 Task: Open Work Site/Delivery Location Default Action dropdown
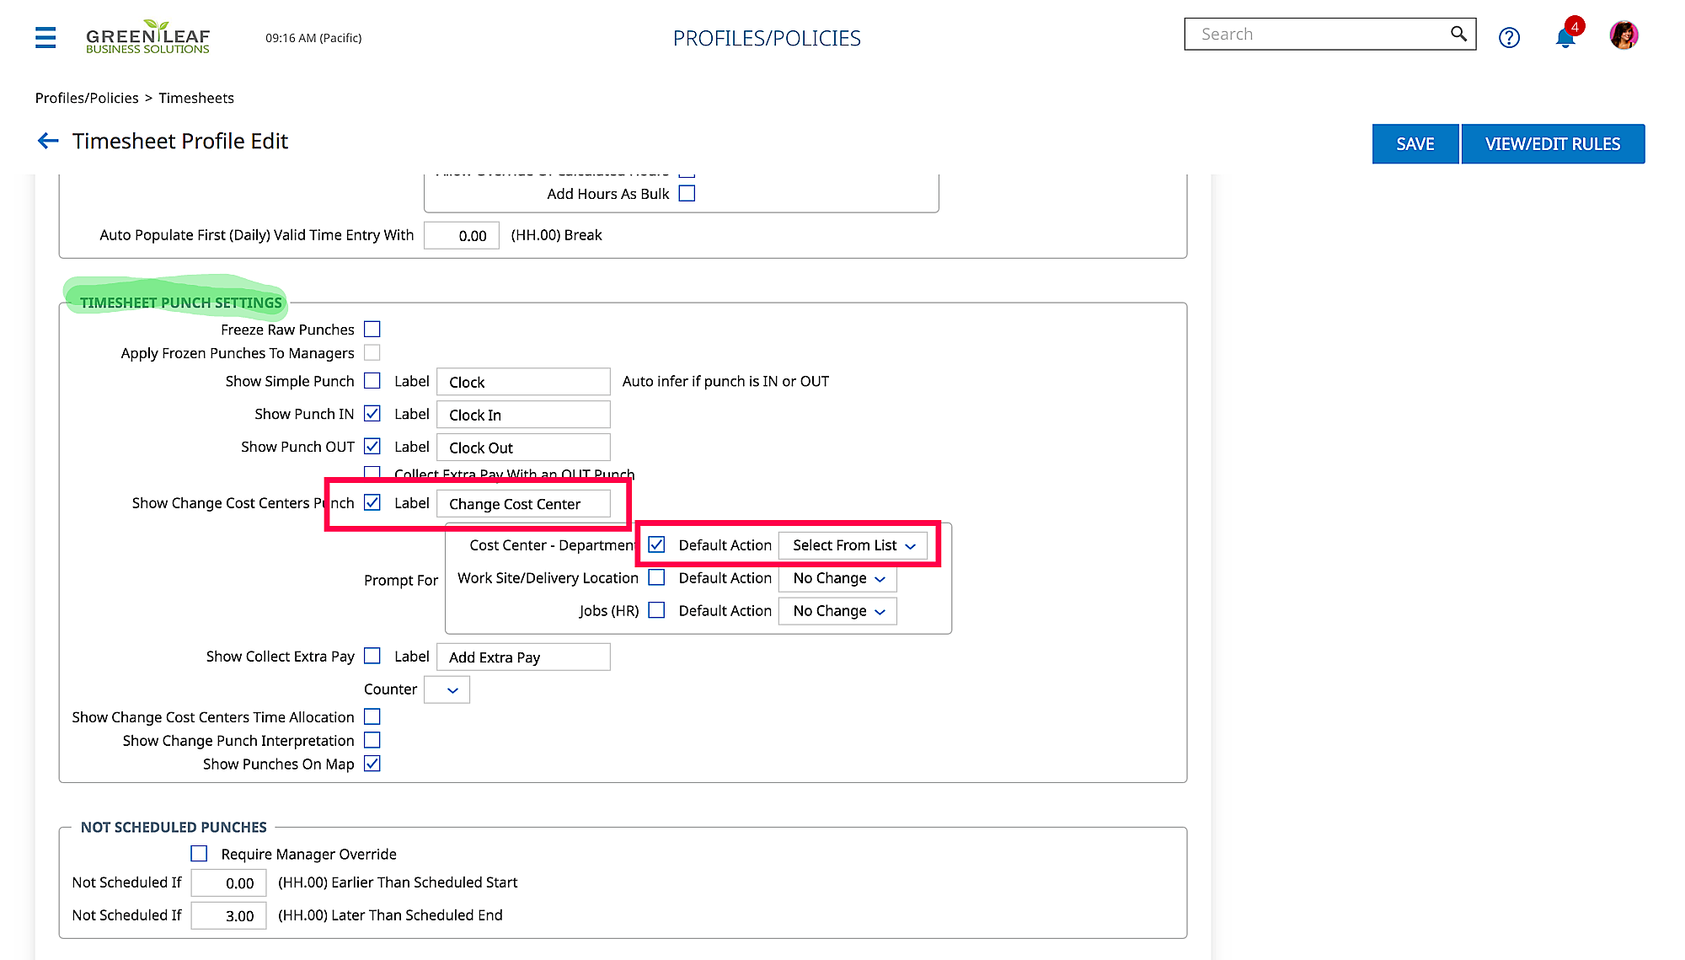(x=837, y=578)
